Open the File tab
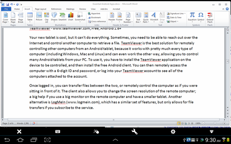The height and width of the screenshot is (144, 231). point(6,9)
